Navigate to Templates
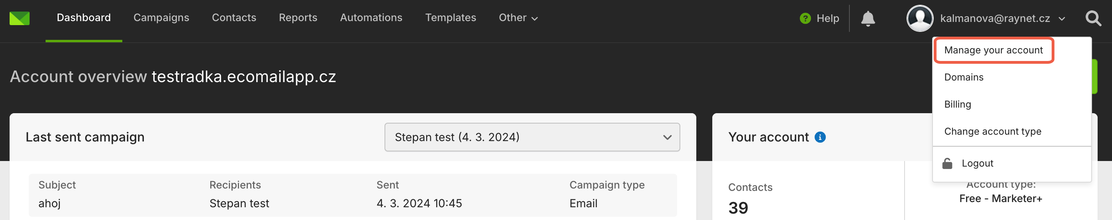1112x220 pixels. pos(450,18)
